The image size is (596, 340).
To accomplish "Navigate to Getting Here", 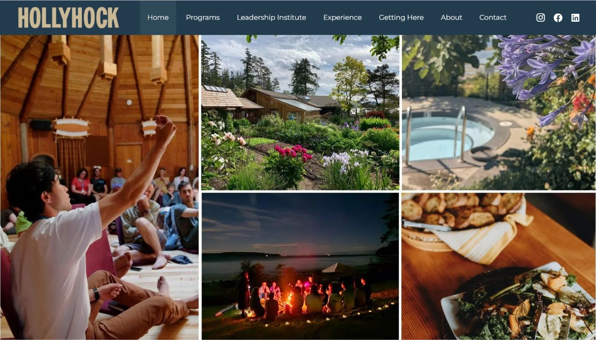I will tap(401, 17).
